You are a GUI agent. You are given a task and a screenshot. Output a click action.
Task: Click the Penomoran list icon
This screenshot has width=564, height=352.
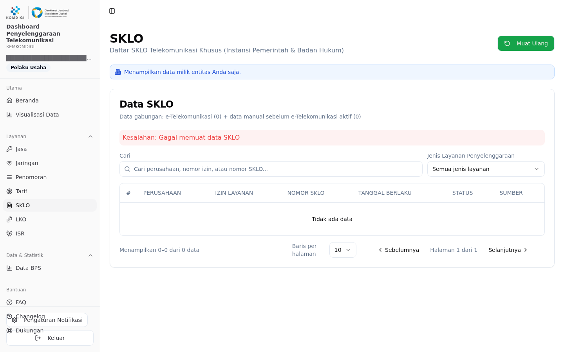pyautogui.click(x=9, y=177)
